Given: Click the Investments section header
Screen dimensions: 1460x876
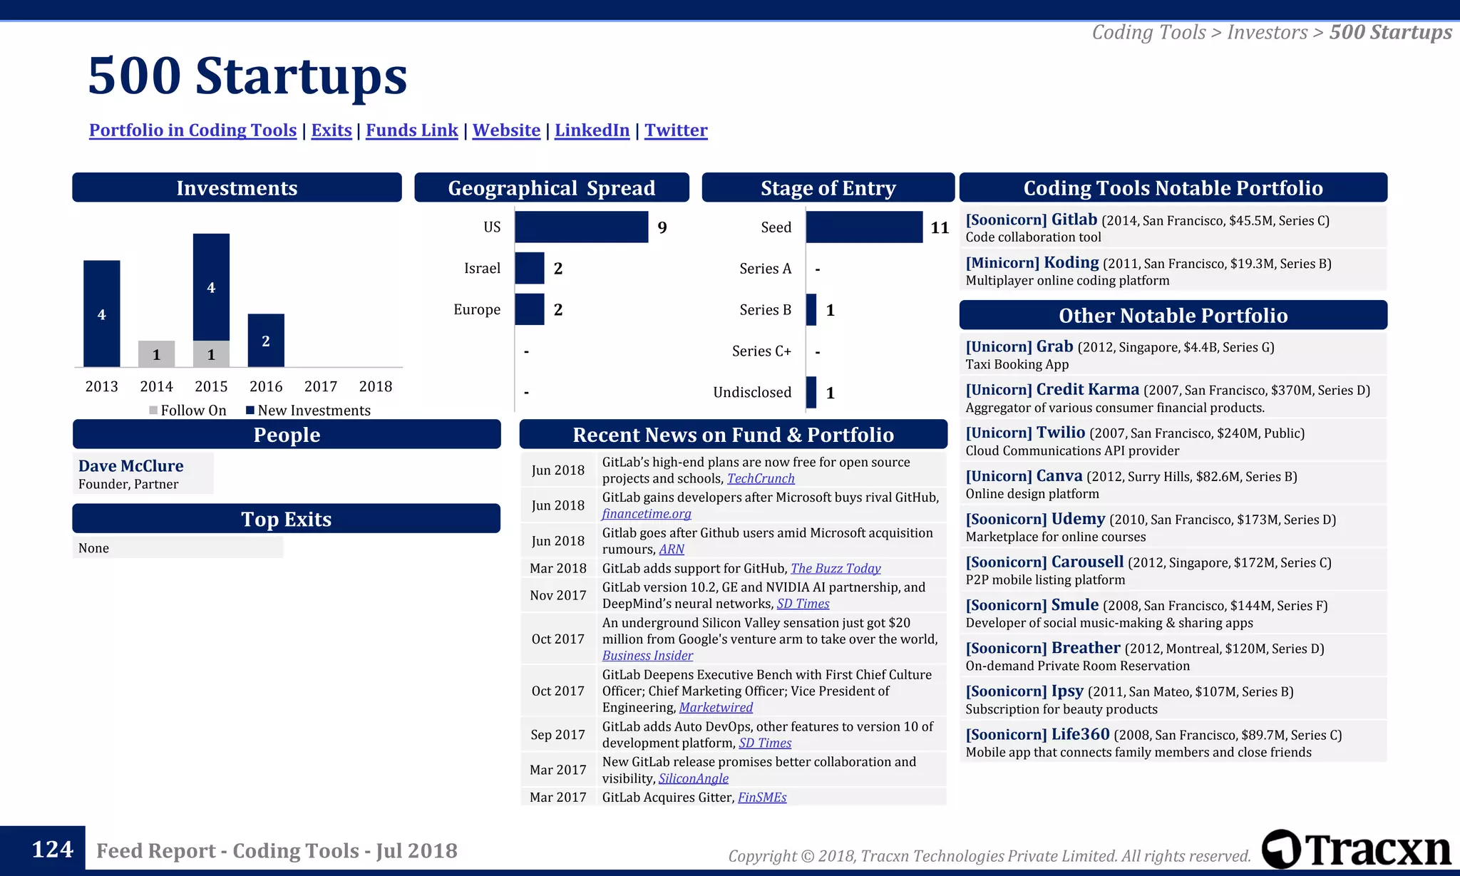Looking at the screenshot, I should pos(237,187).
